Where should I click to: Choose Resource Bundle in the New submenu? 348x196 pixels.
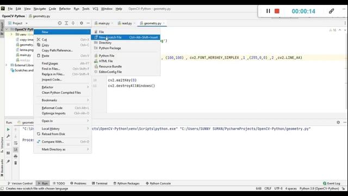[126, 66]
